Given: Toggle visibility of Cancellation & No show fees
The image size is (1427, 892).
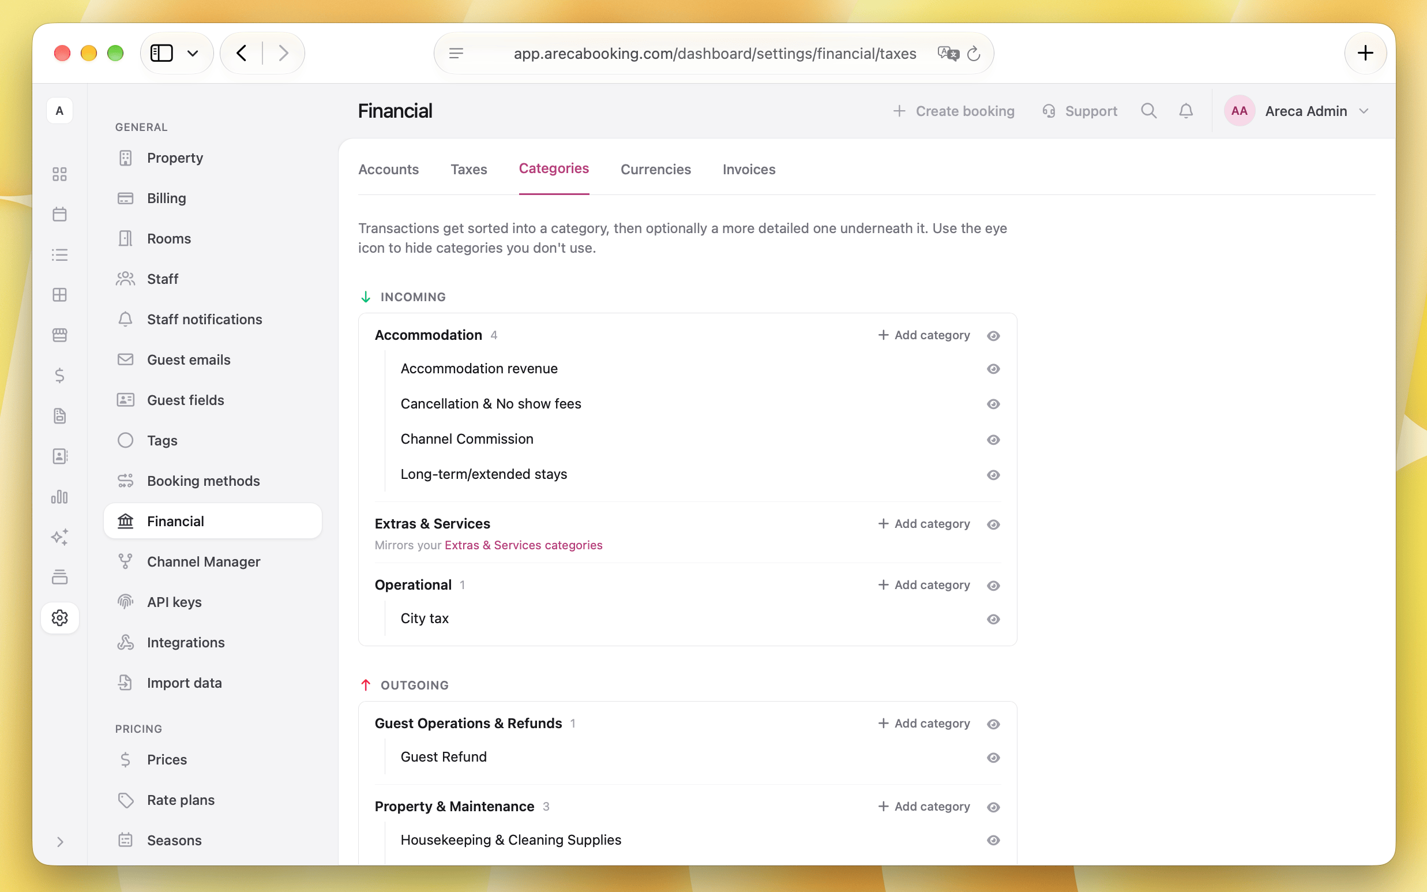Looking at the screenshot, I should pos(993,404).
